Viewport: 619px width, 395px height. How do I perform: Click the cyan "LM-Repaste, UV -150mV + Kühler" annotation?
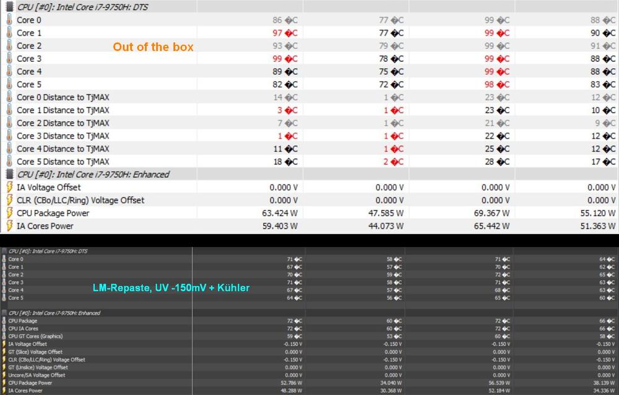click(x=171, y=288)
